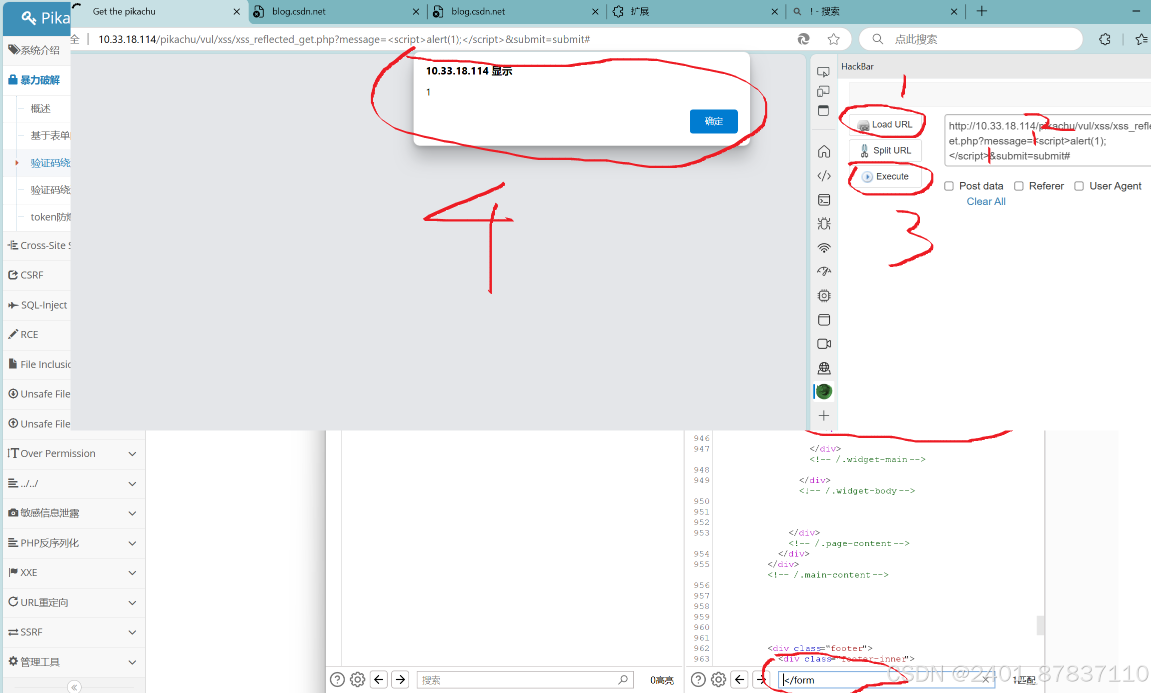Open a new tab with plus button
Screen dimensions: 1151x693
coord(982,11)
